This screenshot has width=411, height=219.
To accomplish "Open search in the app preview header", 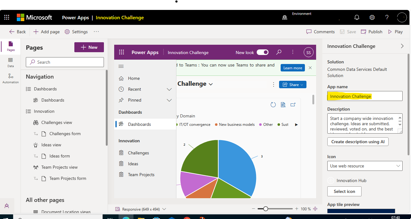I will 279,52.
